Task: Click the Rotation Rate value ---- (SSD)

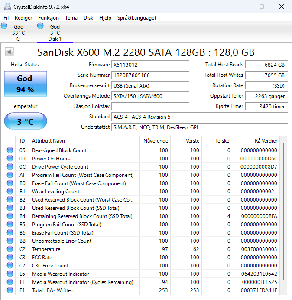Action: point(266,86)
